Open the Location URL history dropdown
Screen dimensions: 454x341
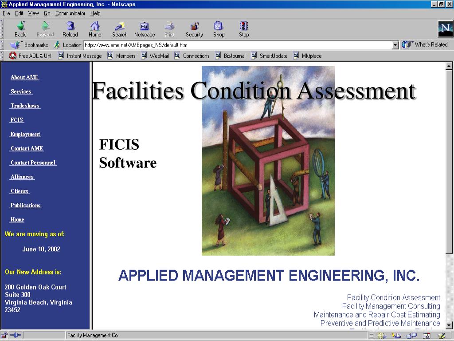(x=395, y=45)
